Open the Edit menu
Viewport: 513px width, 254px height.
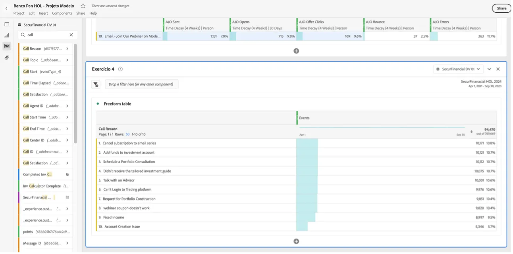[x=32, y=13]
